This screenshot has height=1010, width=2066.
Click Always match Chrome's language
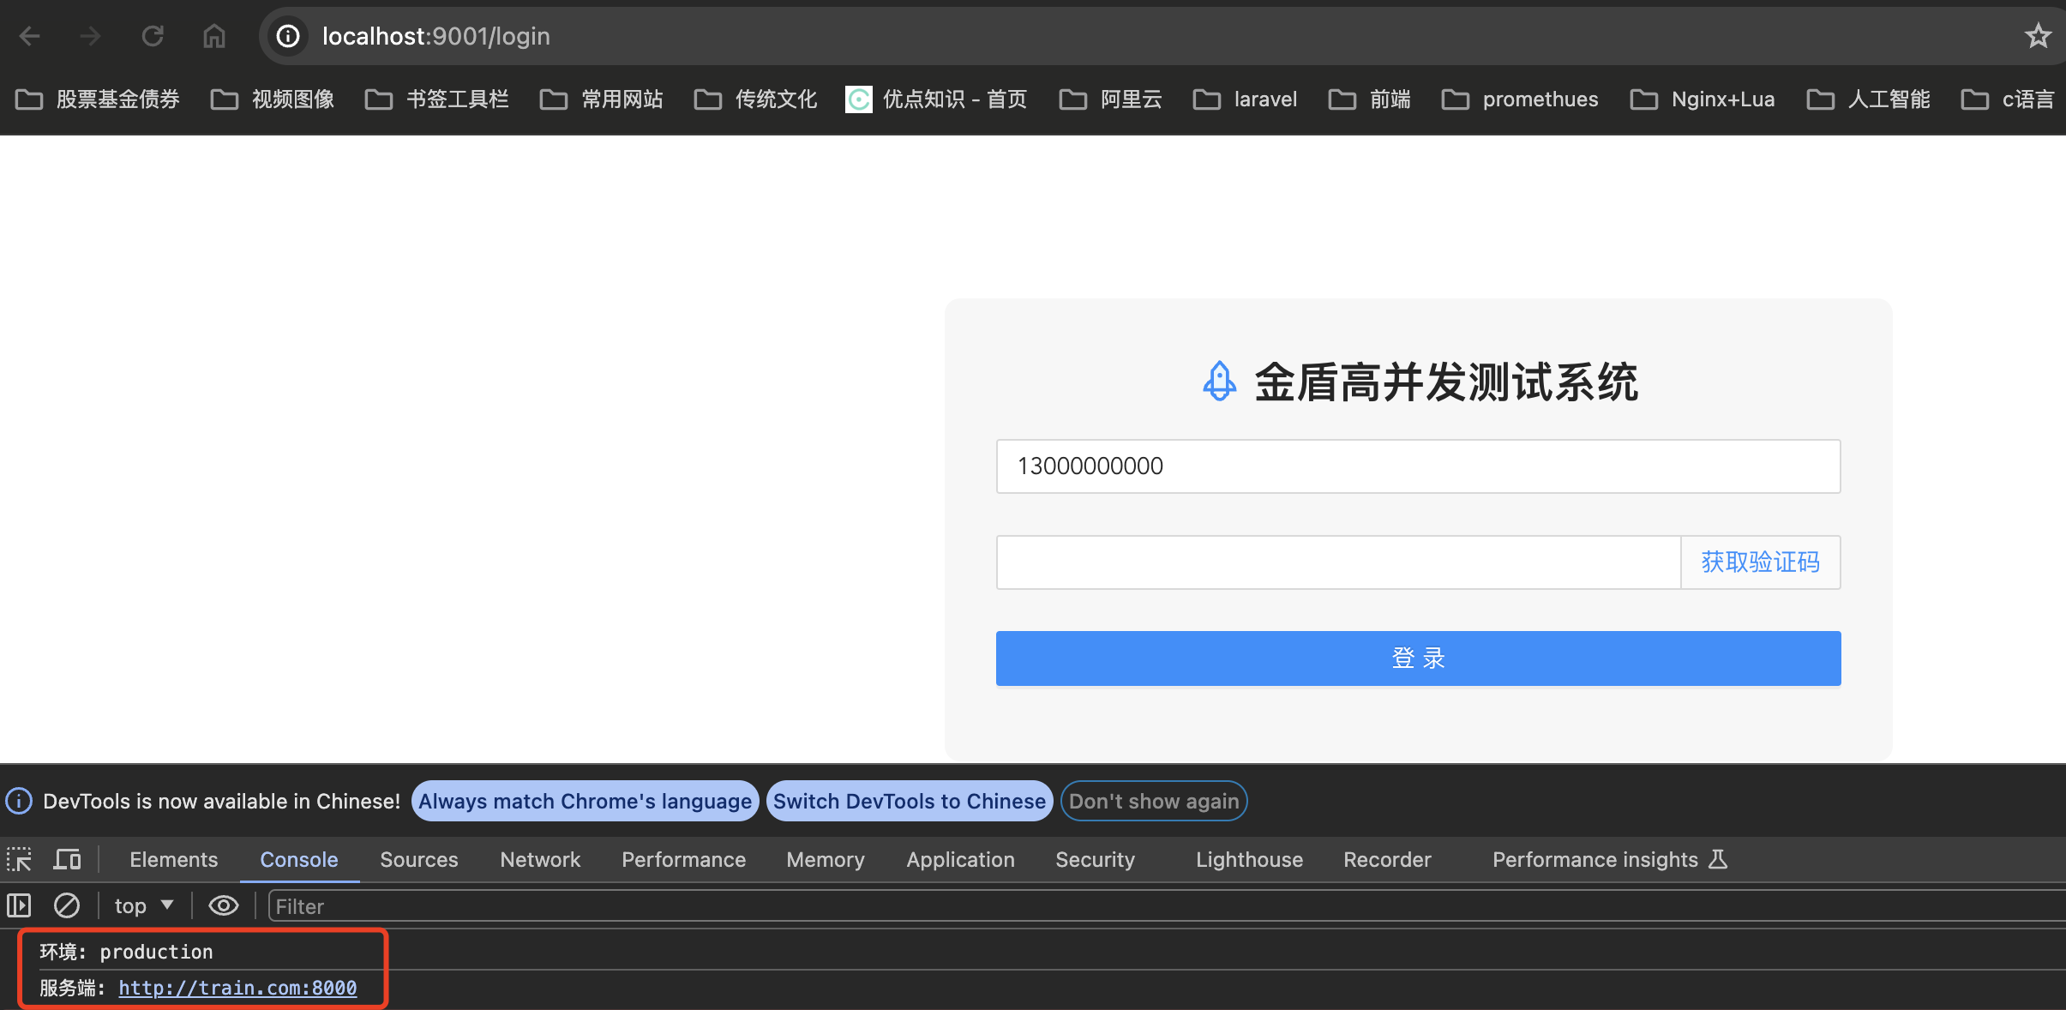pos(585,801)
